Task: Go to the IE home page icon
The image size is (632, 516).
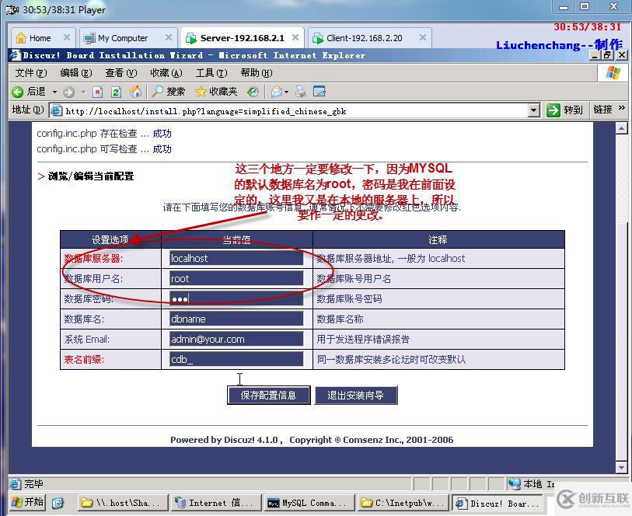Action: (x=135, y=92)
